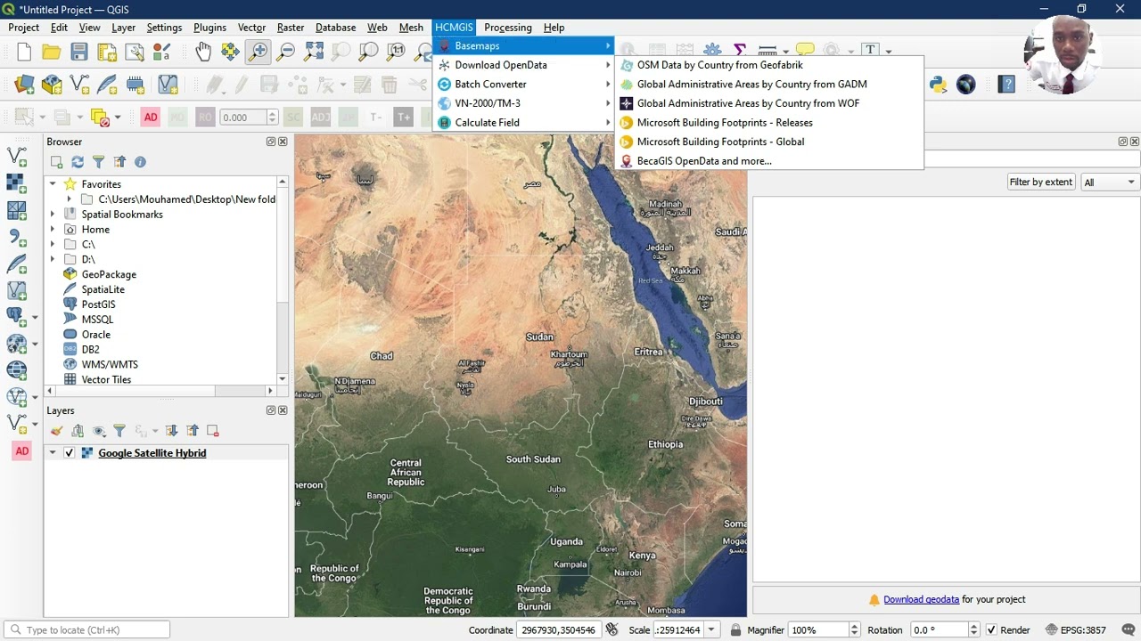The width and height of the screenshot is (1141, 641).
Task: Open the Processing Toolbox gear icon
Action: (x=712, y=51)
